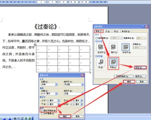Image resolution: width=151 pixels, height=120 pixels.
Task: Close the 表格定位 dialog
Action: pyautogui.click(x=82, y=75)
